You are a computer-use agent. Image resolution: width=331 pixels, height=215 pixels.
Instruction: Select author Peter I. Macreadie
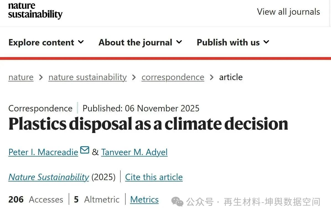(x=43, y=152)
